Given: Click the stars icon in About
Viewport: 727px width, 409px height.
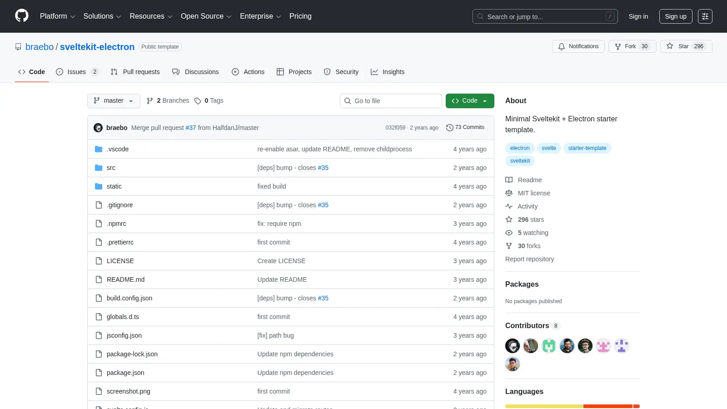Looking at the screenshot, I should (x=509, y=219).
